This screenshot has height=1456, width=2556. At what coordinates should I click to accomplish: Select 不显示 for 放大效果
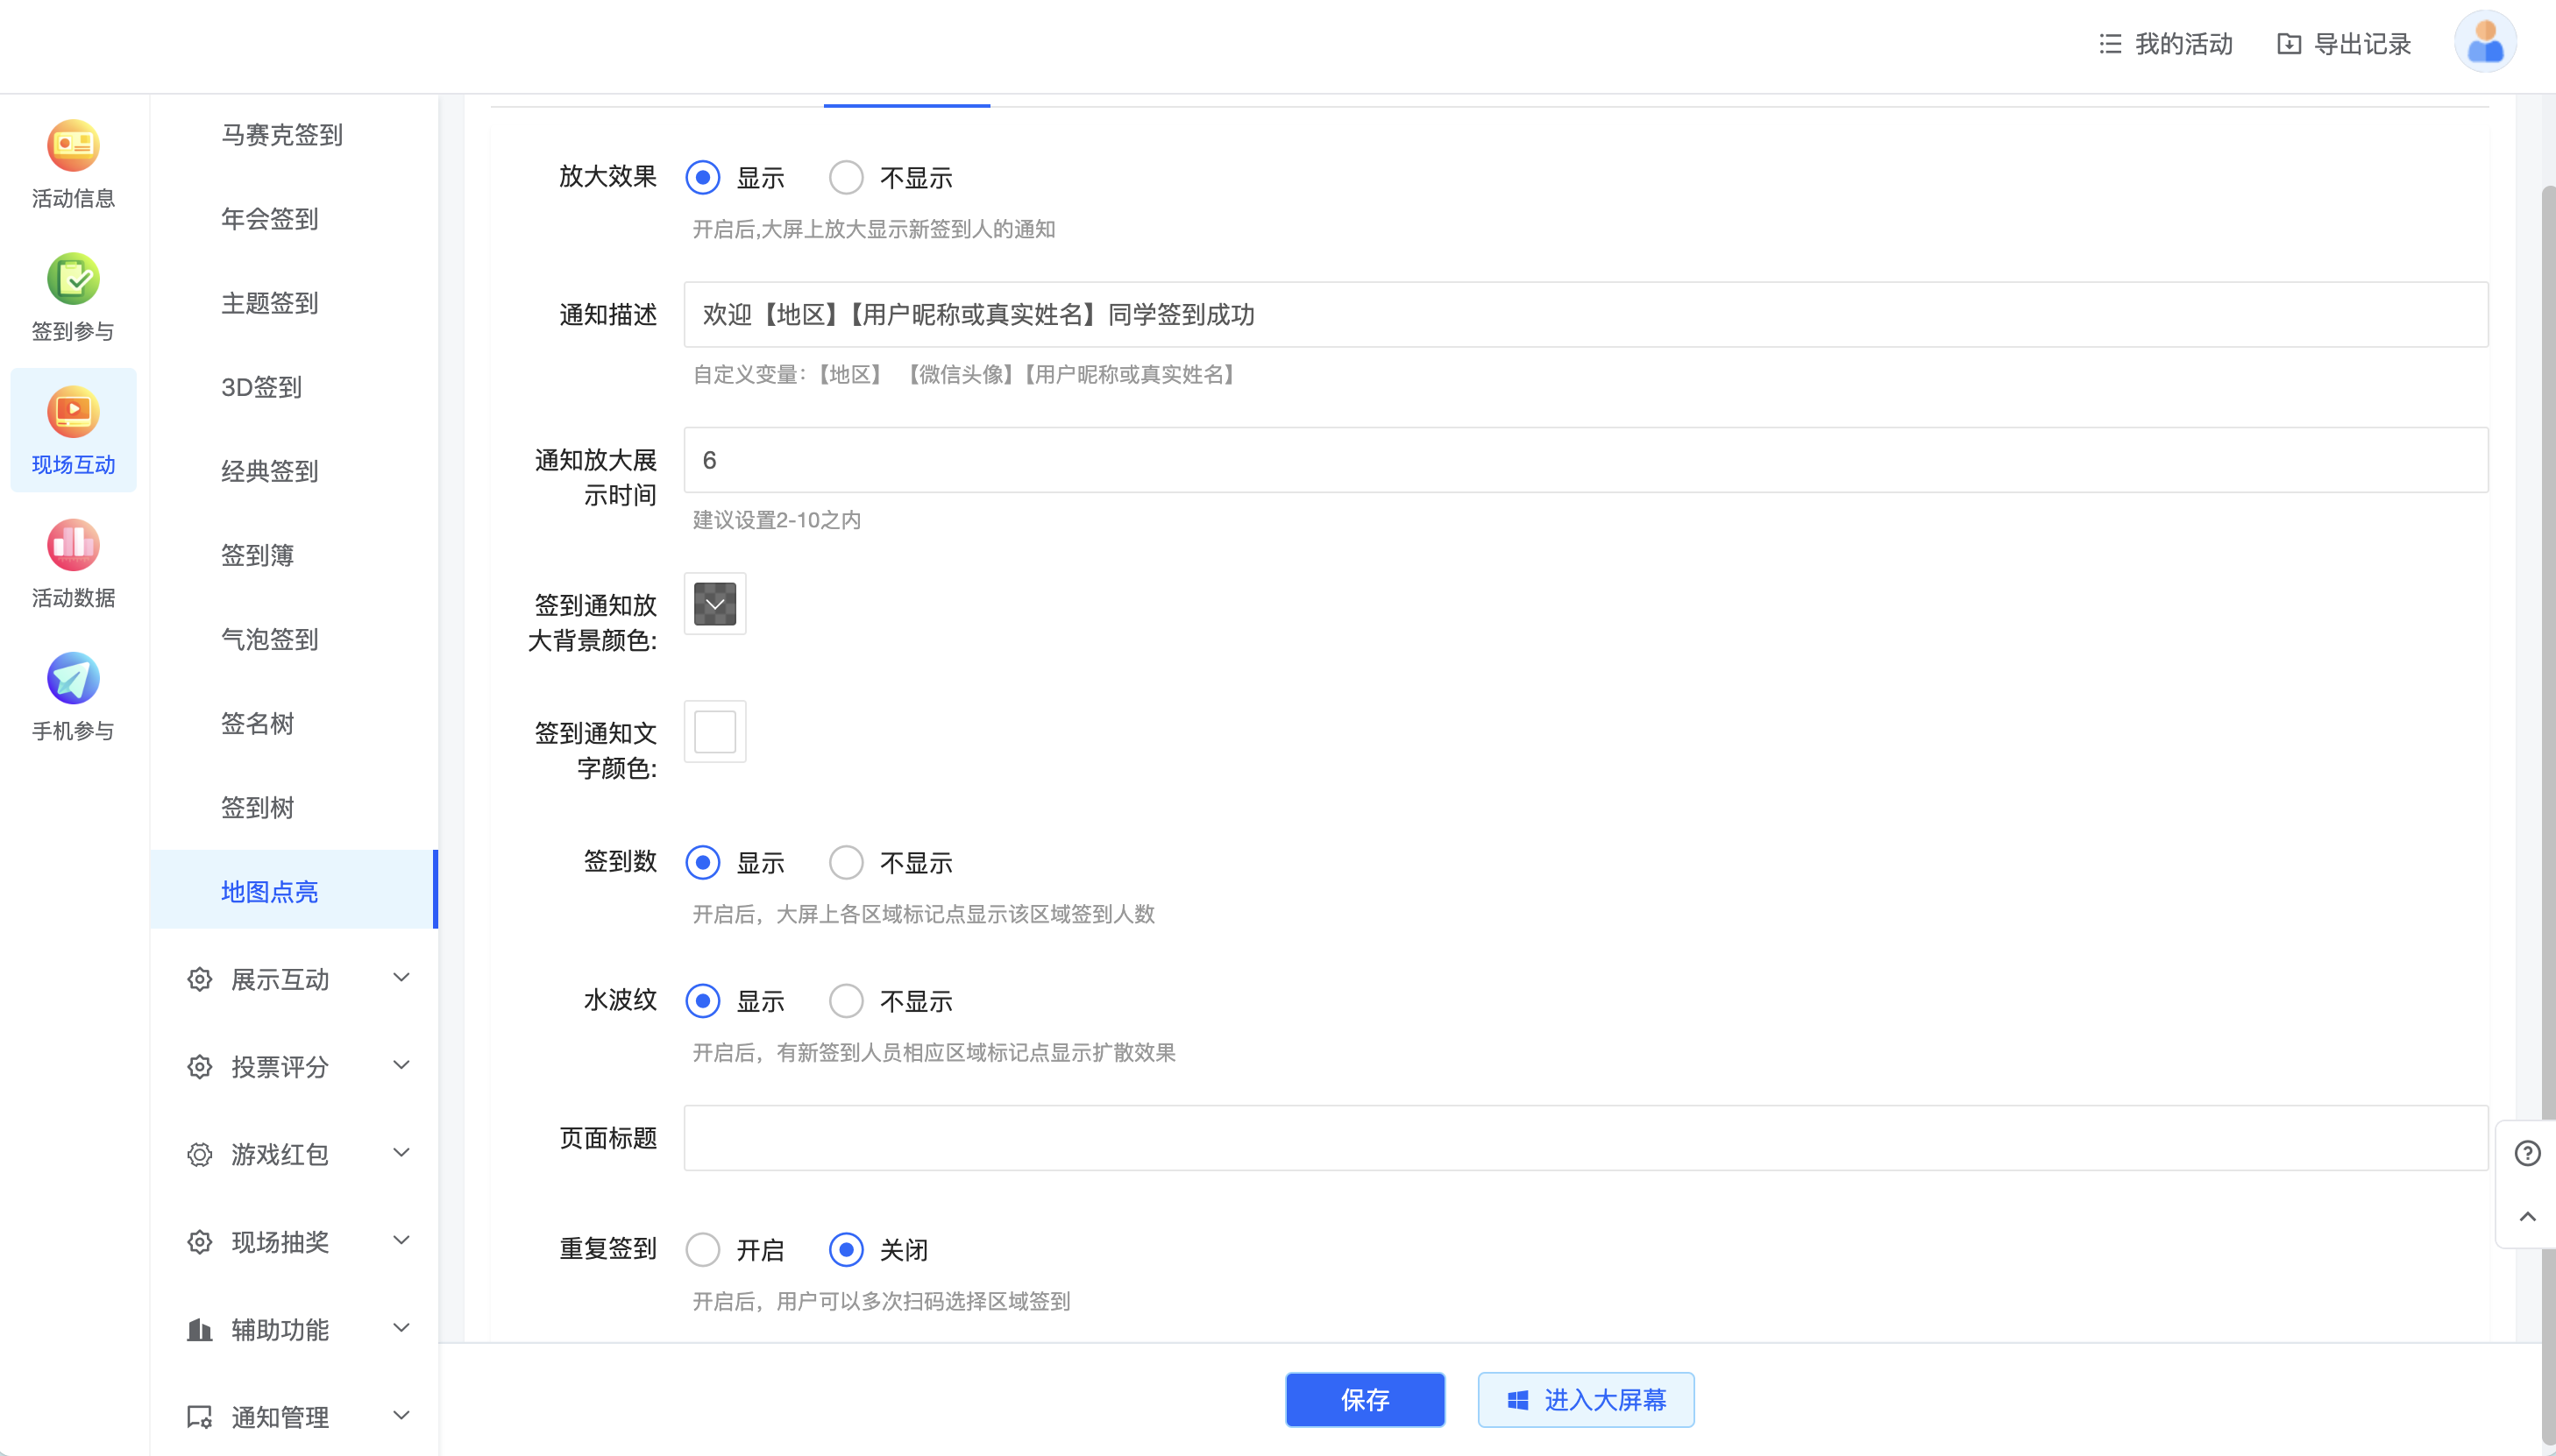(847, 178)
